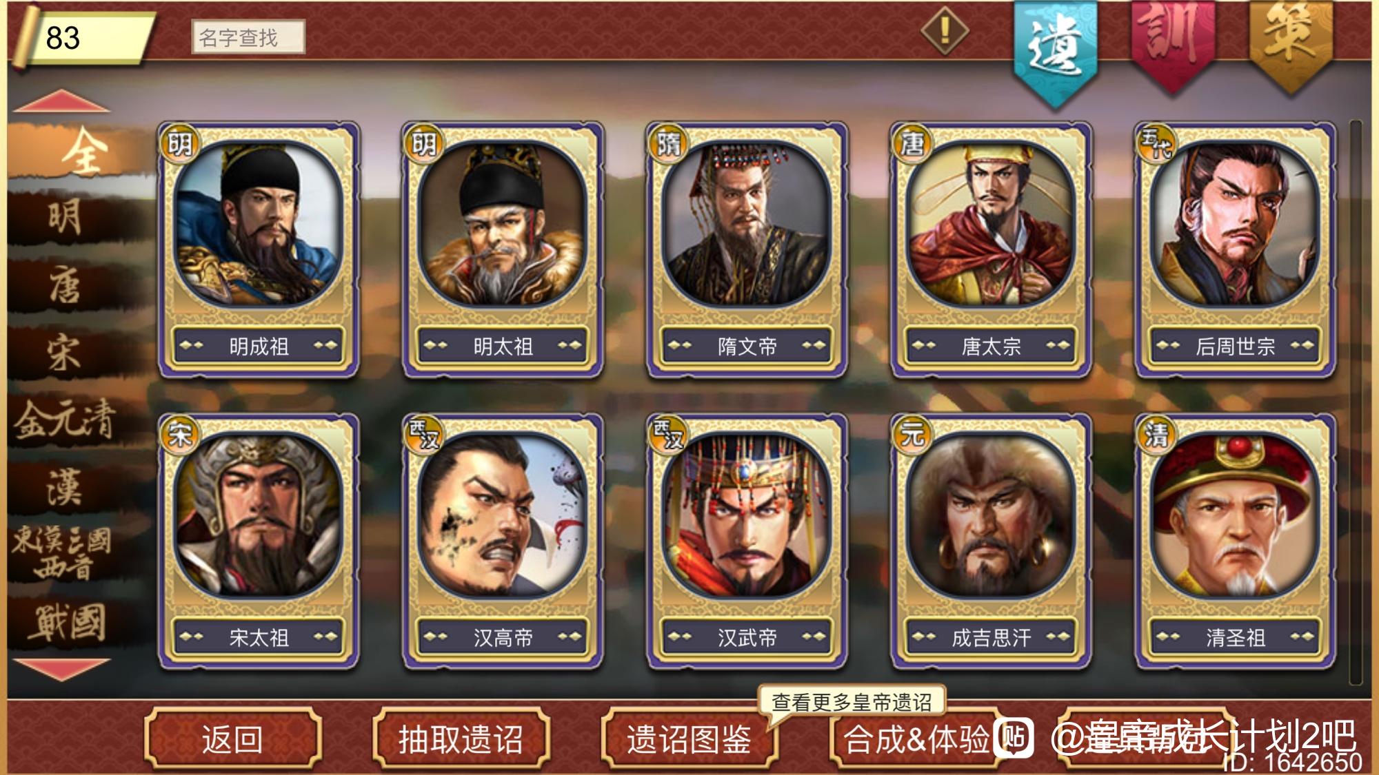Click the 返回 back button
The image size is (1379, 775).
click(x=233, y=739)
